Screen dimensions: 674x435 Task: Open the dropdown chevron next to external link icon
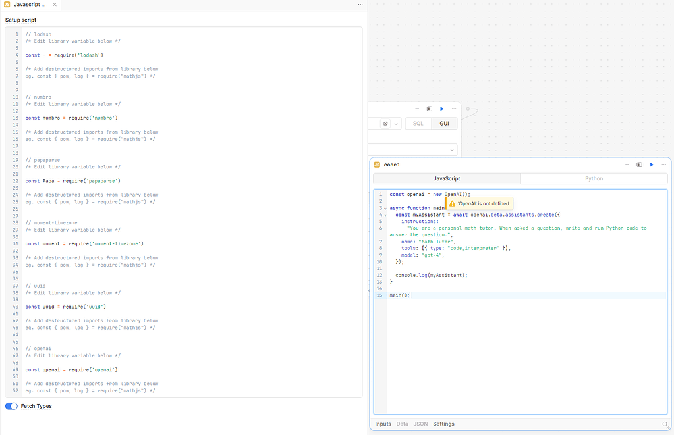(x=395, y=123)
